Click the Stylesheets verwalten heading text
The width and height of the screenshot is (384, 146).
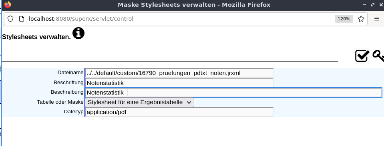(36, 37)
